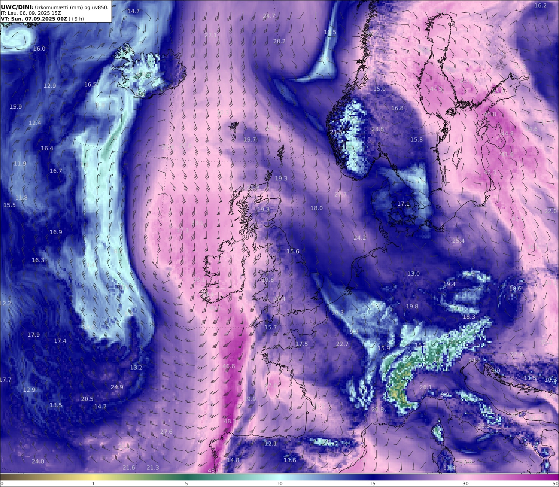Click the map value 15.5
This screenshot has width=559, height=487.
(10, 205)
